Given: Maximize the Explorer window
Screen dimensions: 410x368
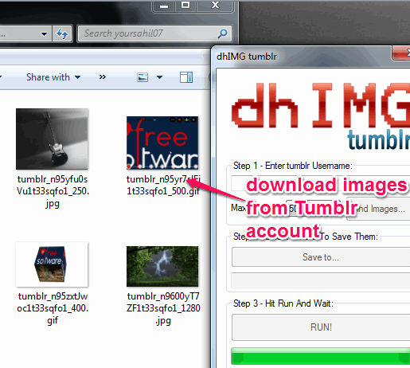Looking at the screenshot, I should (185, 6).
